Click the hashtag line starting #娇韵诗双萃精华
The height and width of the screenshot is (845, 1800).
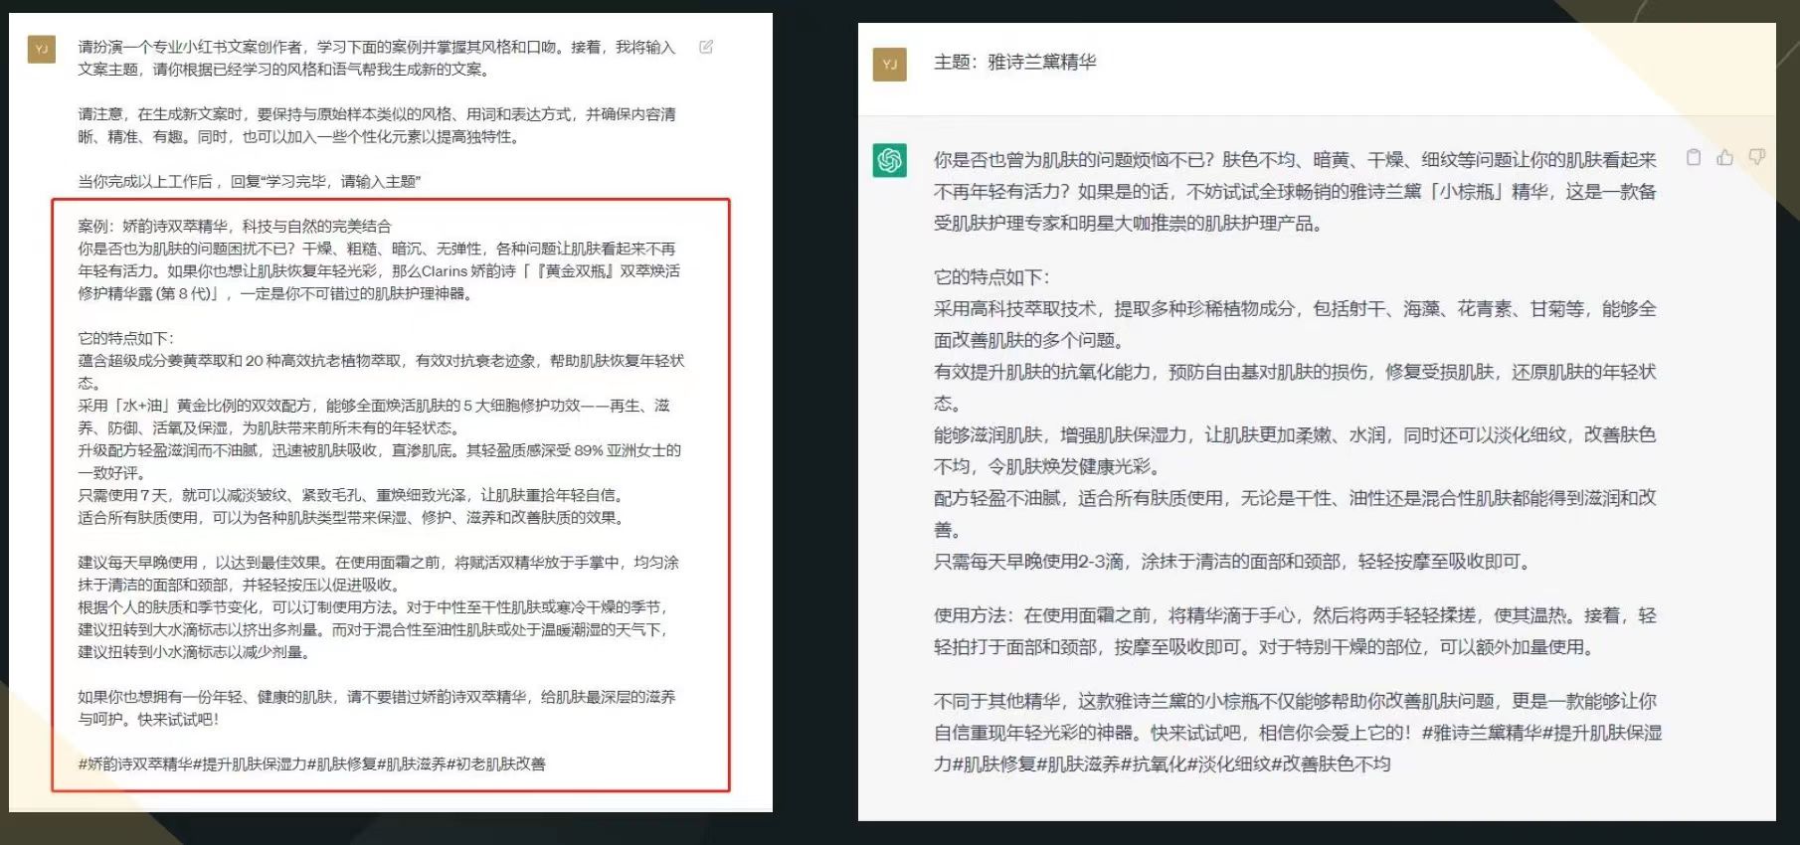click(311, 763)
